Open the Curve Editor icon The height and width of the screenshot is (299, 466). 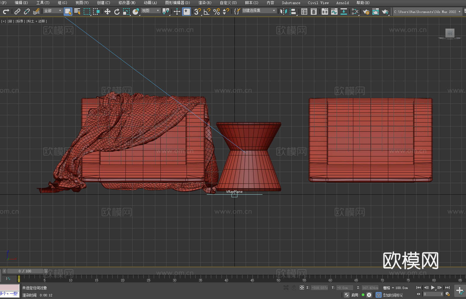click(334, 11)
